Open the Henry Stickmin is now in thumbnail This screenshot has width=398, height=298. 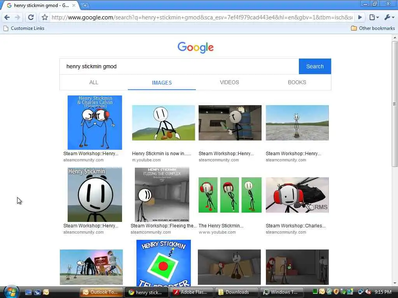click(x=164, y=123)
